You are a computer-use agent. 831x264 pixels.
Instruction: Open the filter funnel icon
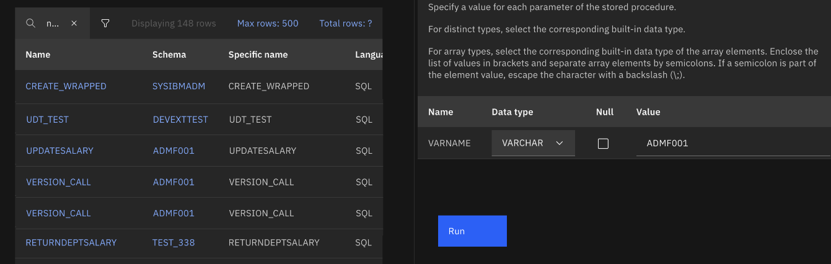(105, 24)
